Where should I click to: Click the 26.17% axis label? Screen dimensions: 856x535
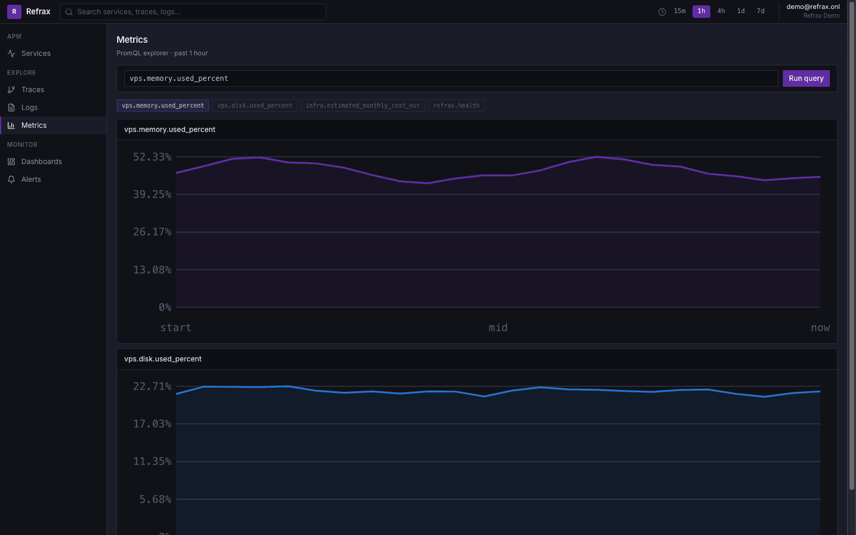(152, 232)
